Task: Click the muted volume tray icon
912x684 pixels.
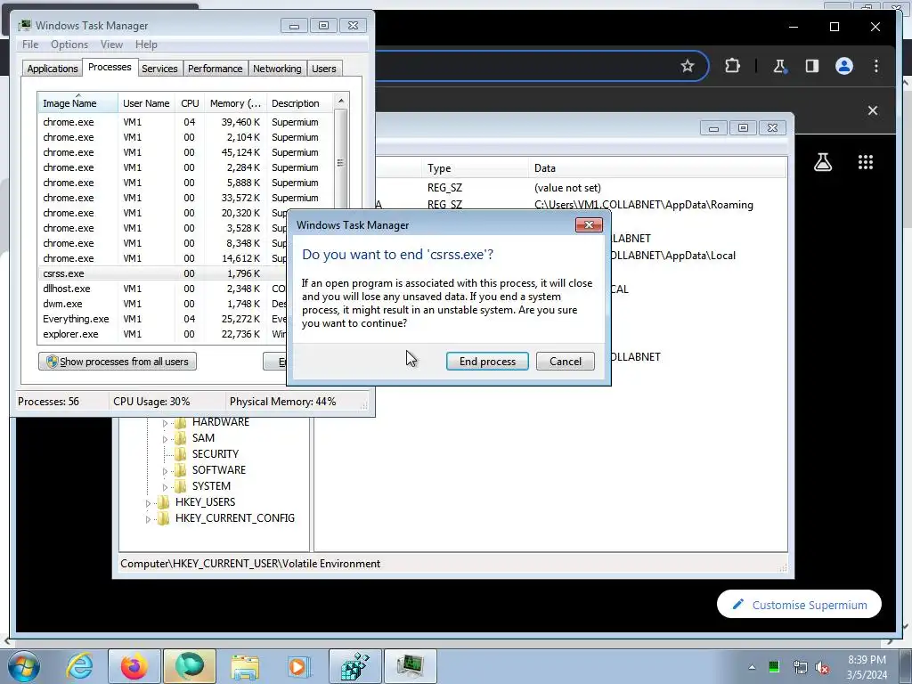Action: 822,667
